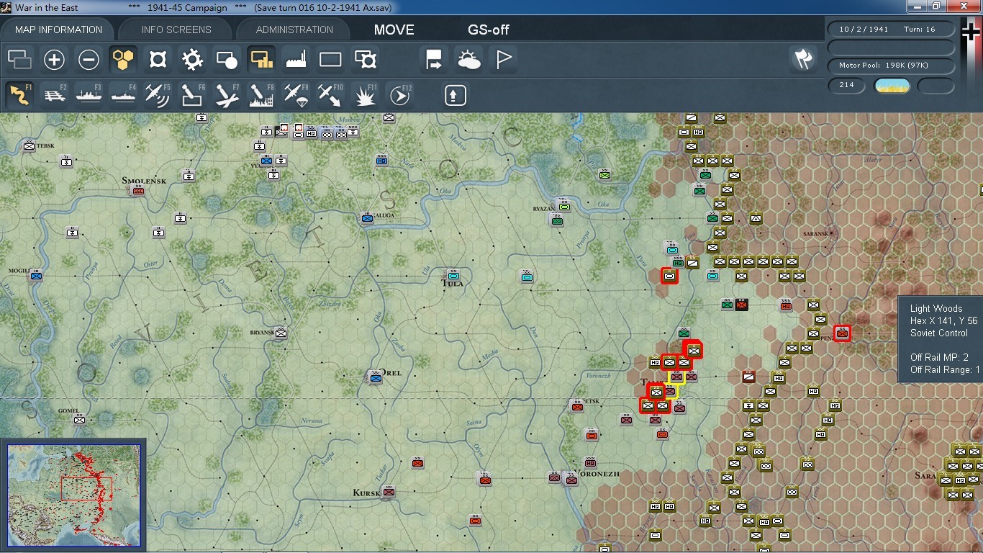This screenshot has height=553, width=983.
Task: Click the 214 value box
Action: click(x=846, y=86)
